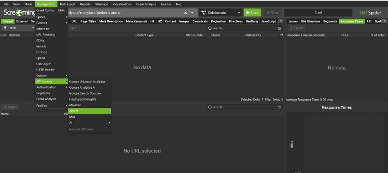Open the Sitemaps menu
388x173 pixels.
point(101,4)
